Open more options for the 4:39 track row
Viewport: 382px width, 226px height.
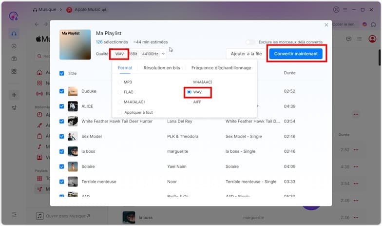(356, 167)
